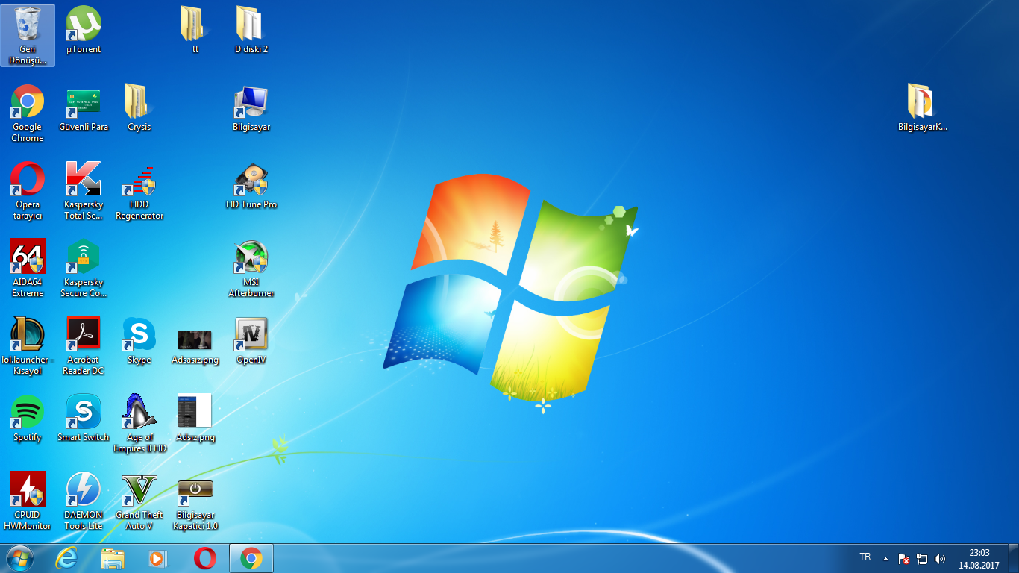The width and height of the screenshot is (1019, 573).
Task: Select the Recycle Bin (Geri Dönüşüm) desktop icon
Action: pos(28,35)
